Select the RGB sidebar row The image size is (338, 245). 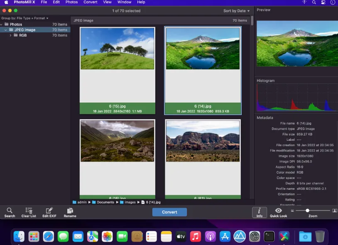pos(35,35)
